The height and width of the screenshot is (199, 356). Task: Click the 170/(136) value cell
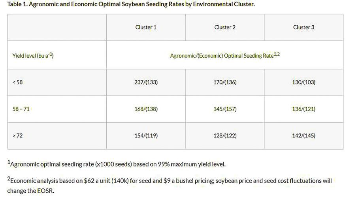coord(225,82)
